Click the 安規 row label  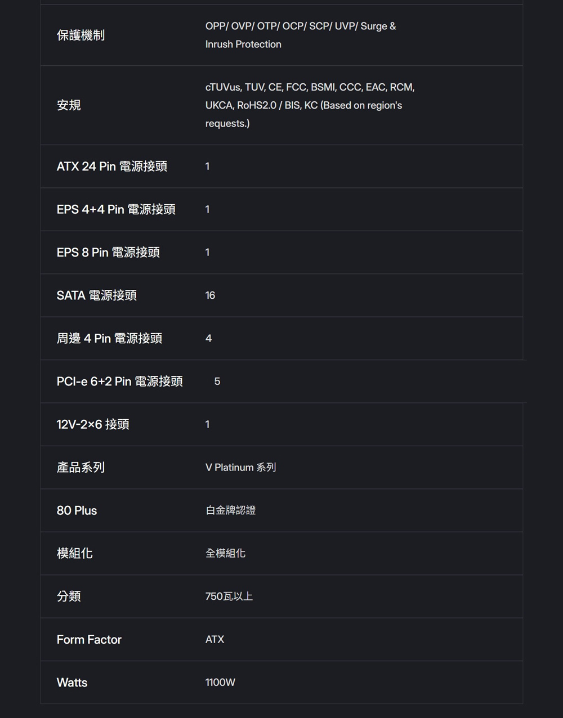tap(69, 105)
